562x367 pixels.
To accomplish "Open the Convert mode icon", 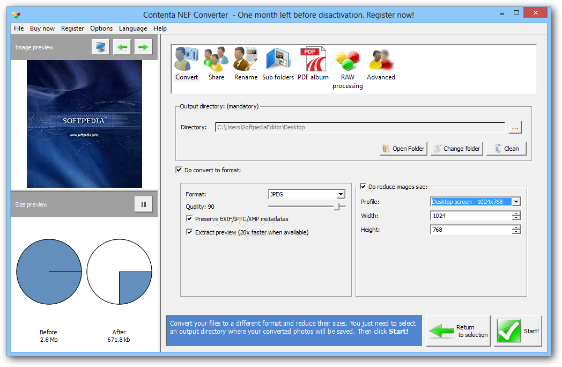I will tap(187, 63).
